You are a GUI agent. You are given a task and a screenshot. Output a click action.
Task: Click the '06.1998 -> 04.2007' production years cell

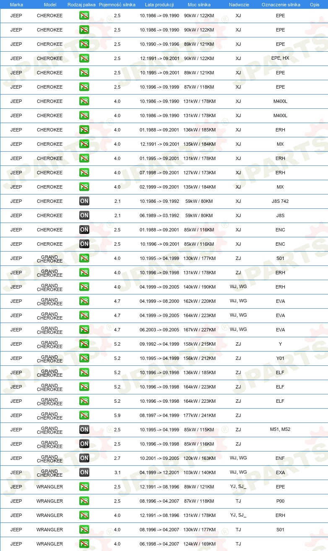(x=159, y=544)
